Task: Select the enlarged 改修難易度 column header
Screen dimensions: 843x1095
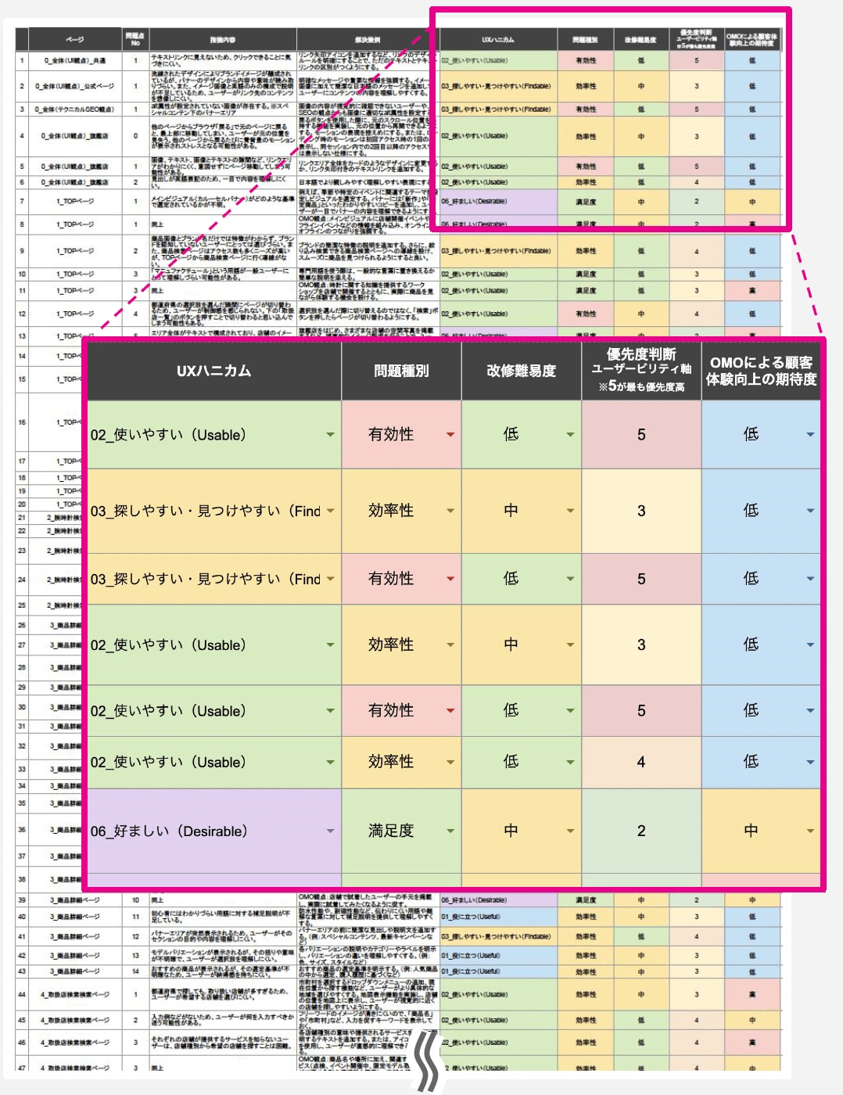Action: click(521, 371)
